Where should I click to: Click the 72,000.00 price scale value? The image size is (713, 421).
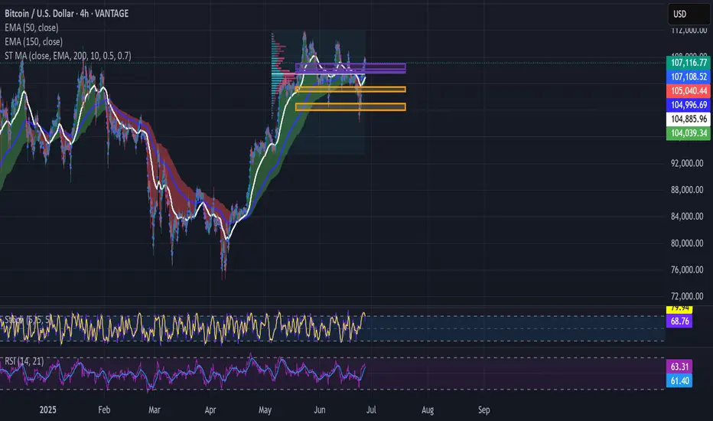(687, 296)
